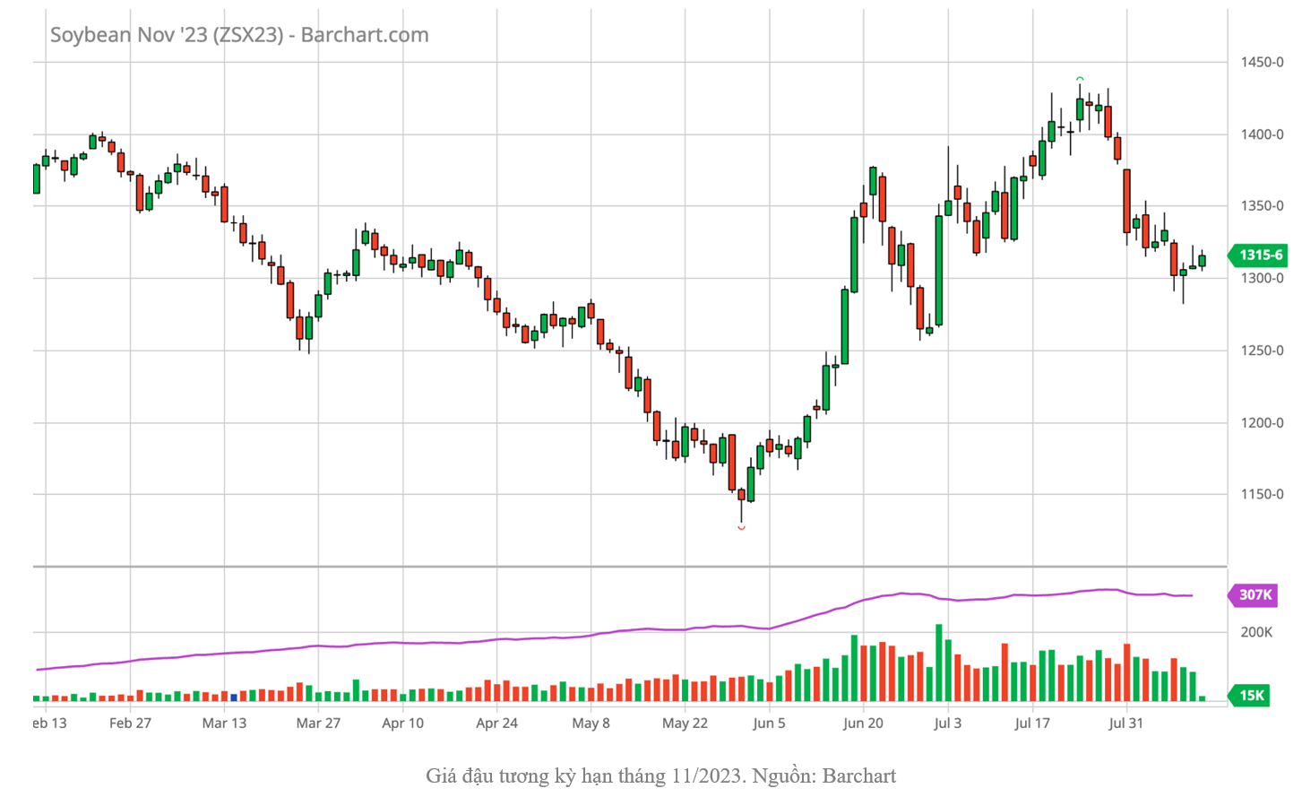Select the 1150-0 price axis label
Screen dimensions: 1302x797
pos(1262,494)
